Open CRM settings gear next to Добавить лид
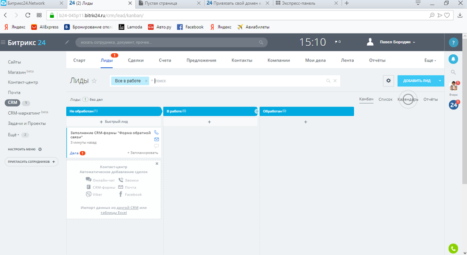Viewport: 467px width, 255px height. click(388, 81)
